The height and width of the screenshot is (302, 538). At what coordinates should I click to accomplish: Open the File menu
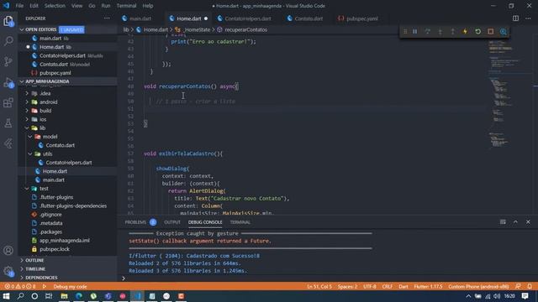(x=19, y=6)
